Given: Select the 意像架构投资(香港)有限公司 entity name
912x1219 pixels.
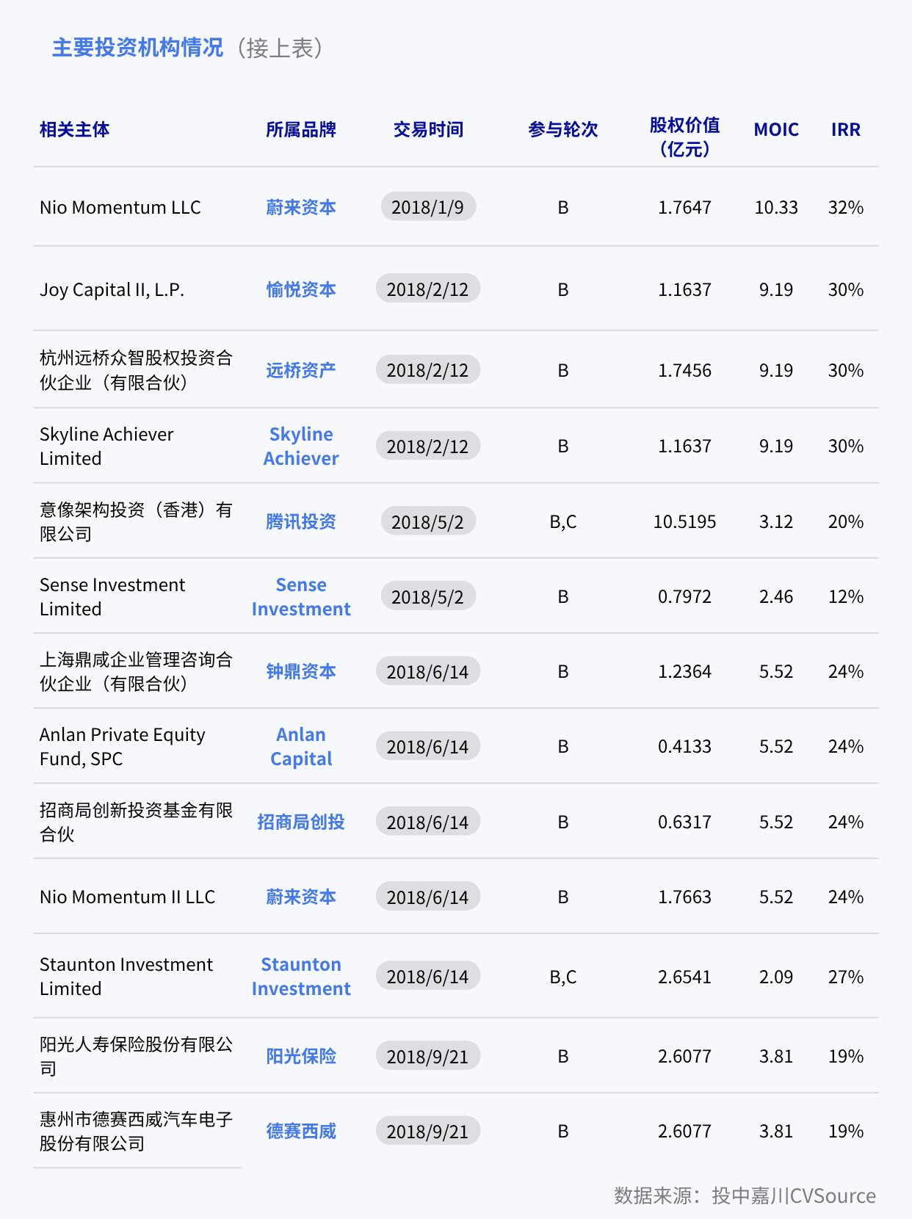Looking at the screenshot, I should pyautogui.click(x=136, y=521).
